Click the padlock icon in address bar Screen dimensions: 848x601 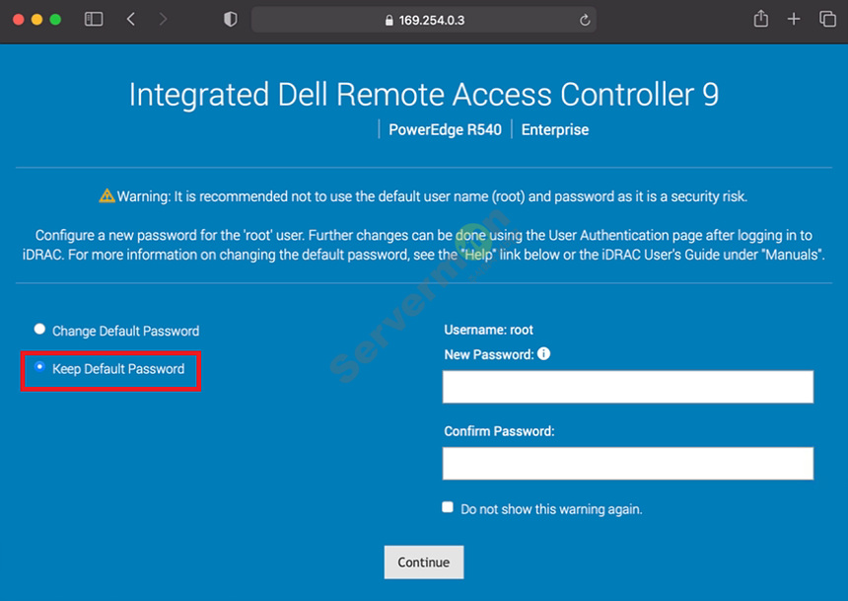(x=389, y=21)
